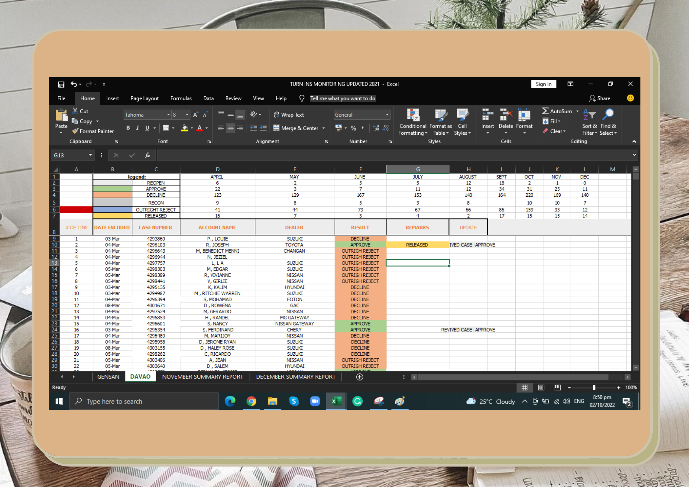Viewport: 689px width, 487px height.
Task: Open the Formulas ribbon tab
Action: [x=181, y=98]
